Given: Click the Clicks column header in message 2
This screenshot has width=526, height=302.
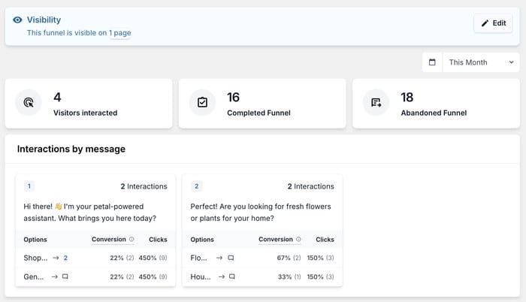Looking at the screenshot, I should click(325, 240).
